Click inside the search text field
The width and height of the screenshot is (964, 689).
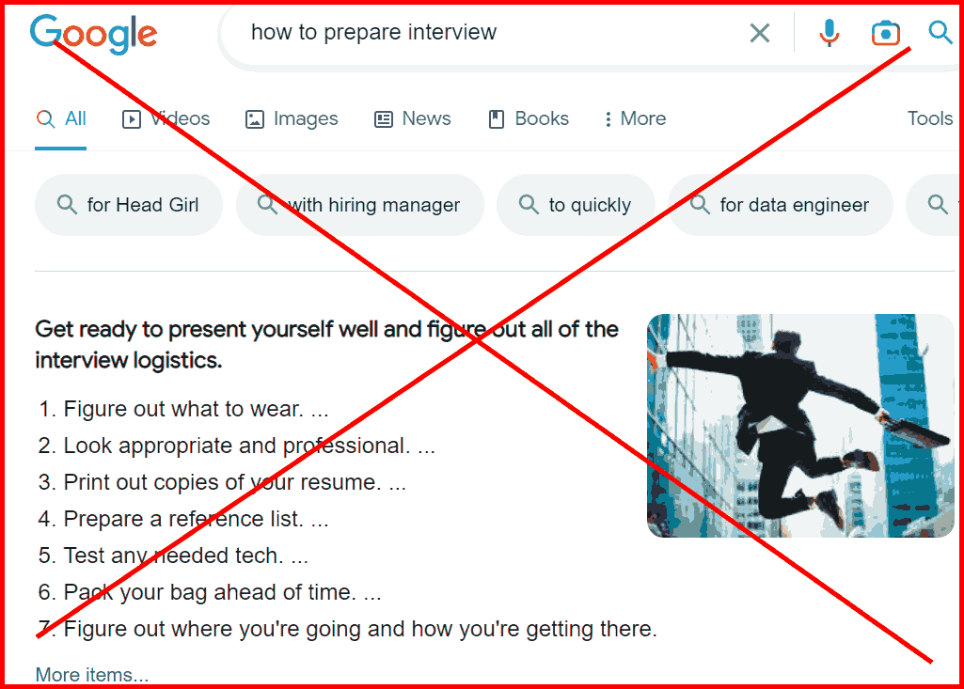click(x=480, y=32)
